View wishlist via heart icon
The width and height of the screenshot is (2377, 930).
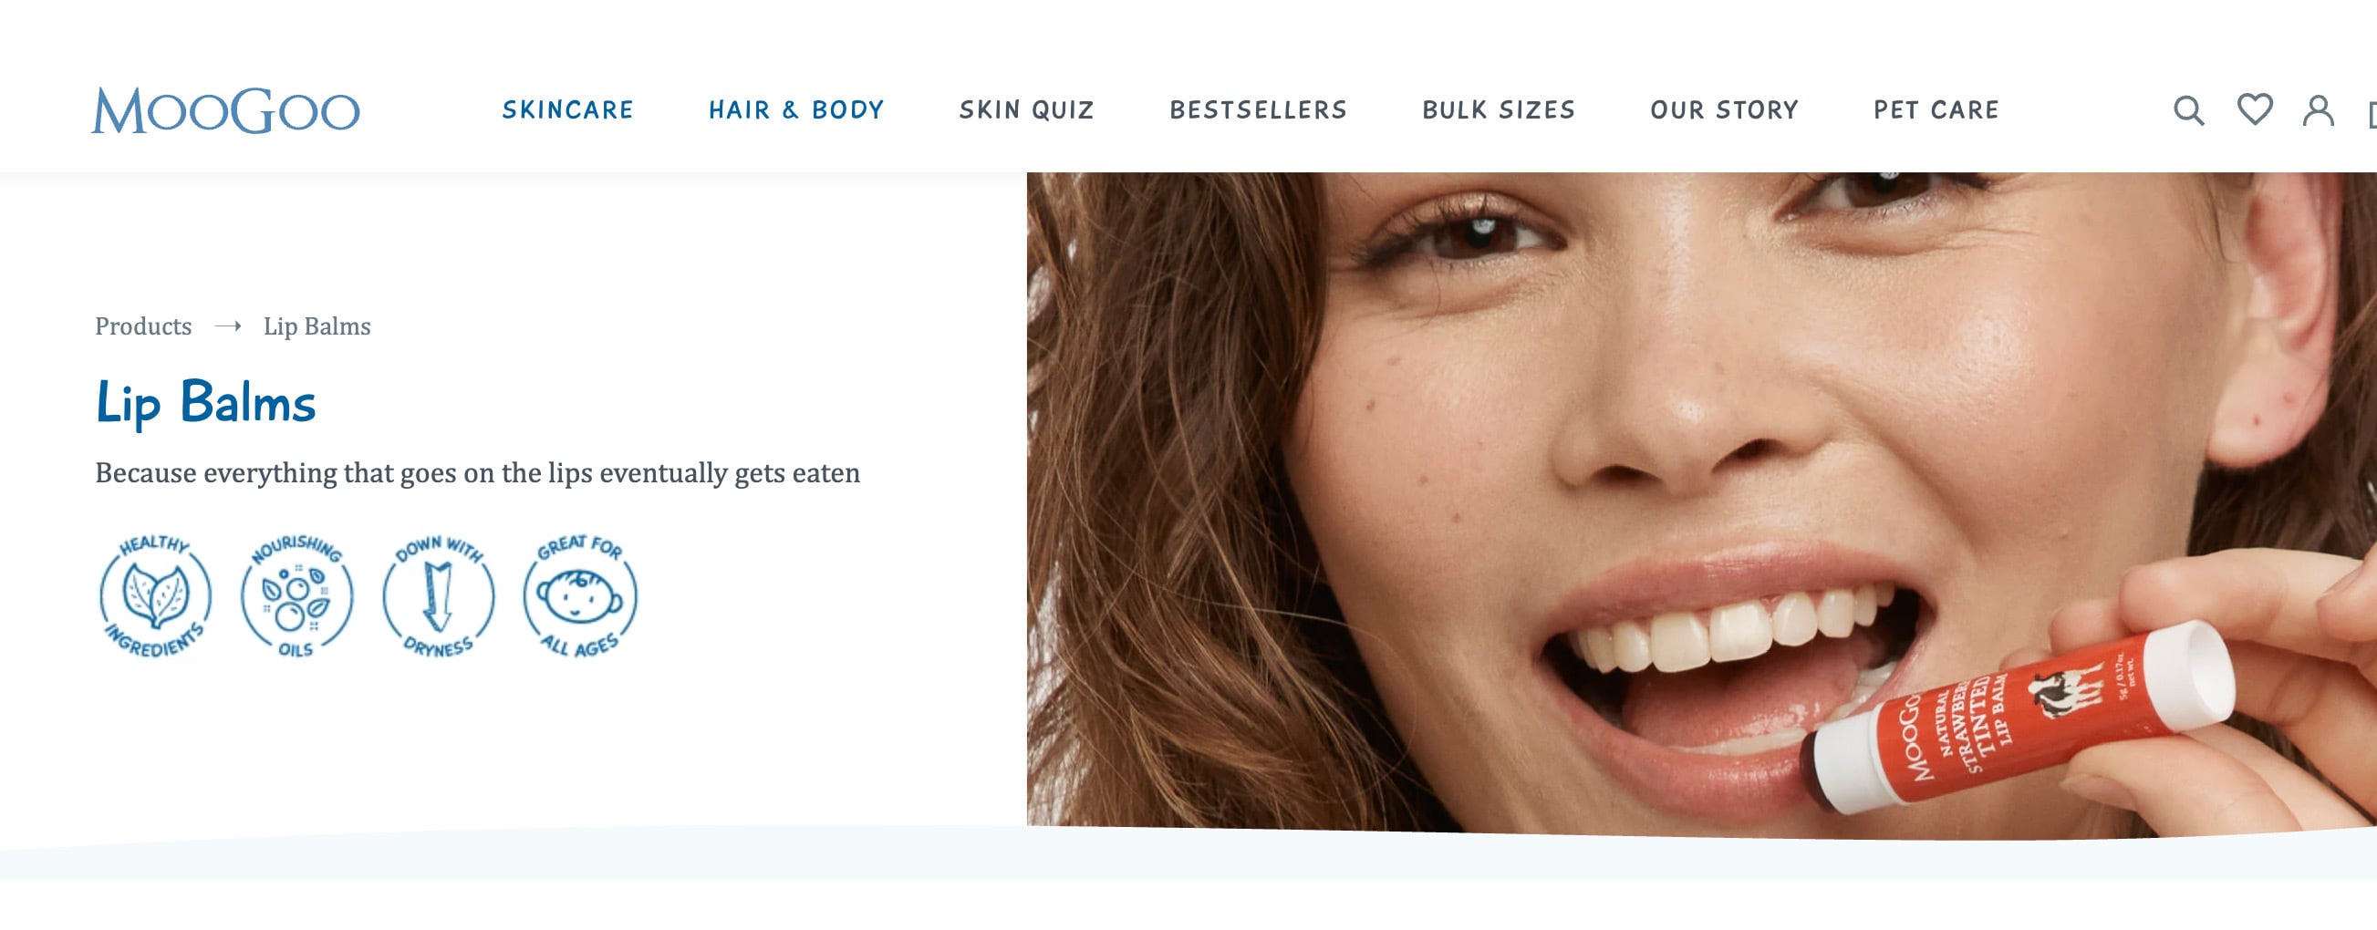2255,109
